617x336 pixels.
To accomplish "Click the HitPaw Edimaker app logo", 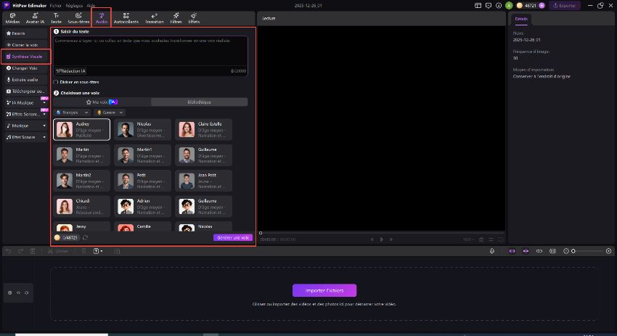I will coord(7,6).
